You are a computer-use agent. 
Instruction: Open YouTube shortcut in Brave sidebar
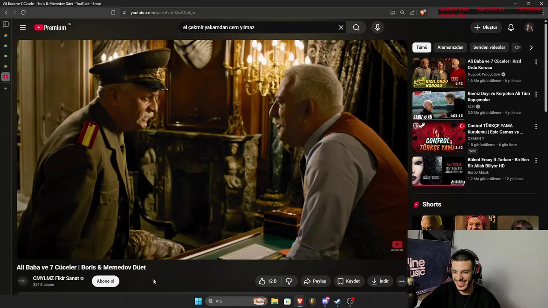point(6,77)
